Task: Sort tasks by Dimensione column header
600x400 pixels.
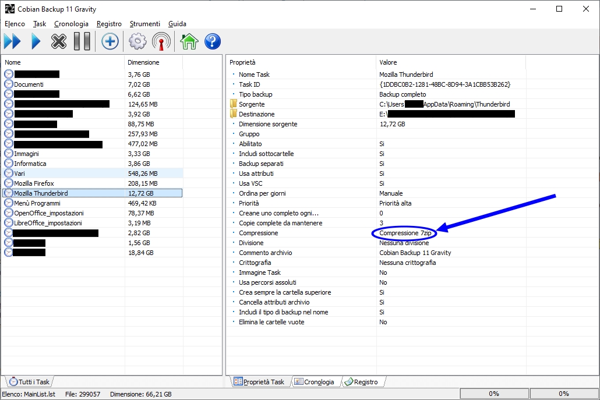Action: pyautogui.click(x=154, y=62)
